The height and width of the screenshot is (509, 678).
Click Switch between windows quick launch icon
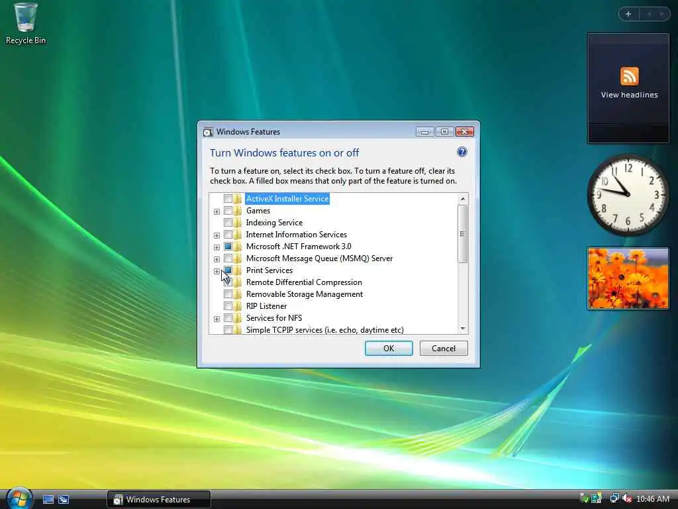(x=64, y=500)
